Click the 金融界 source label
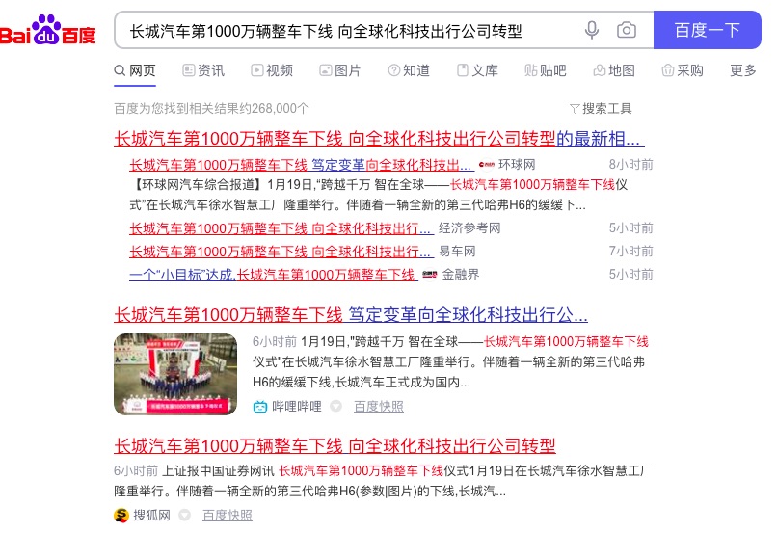 click(461, 275)
